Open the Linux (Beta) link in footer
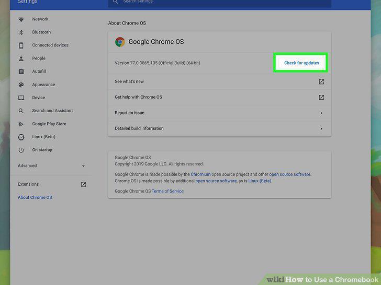Viewport: 381px width, 285px height. 260,181
